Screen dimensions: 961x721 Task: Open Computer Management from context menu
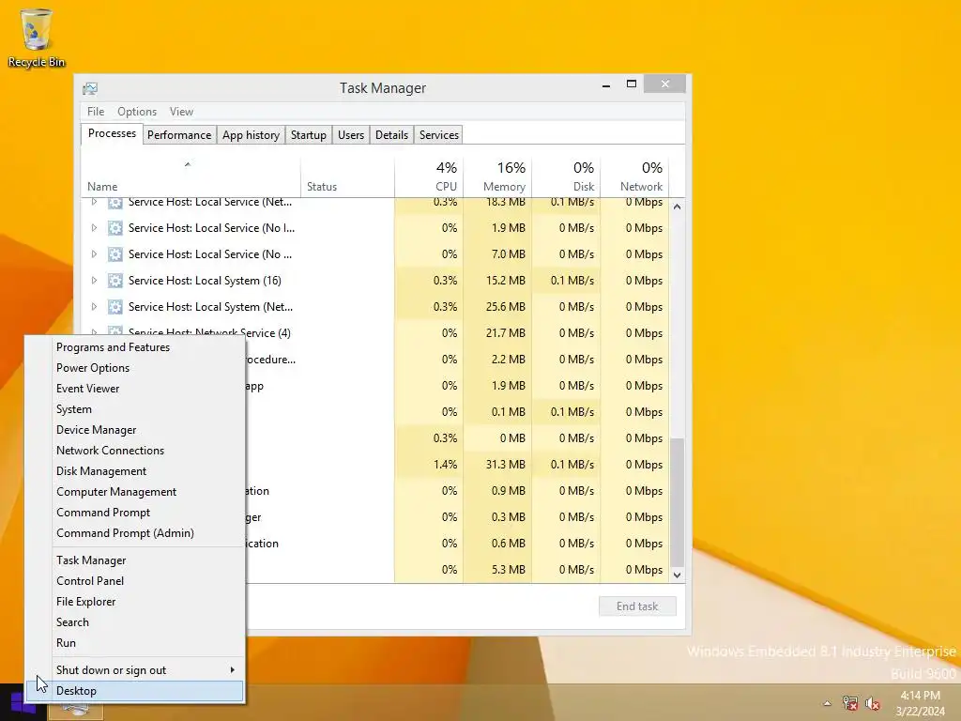135,492
